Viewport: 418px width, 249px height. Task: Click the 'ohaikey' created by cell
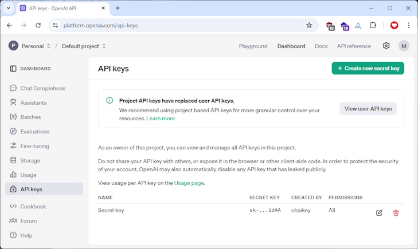(300, 211)
